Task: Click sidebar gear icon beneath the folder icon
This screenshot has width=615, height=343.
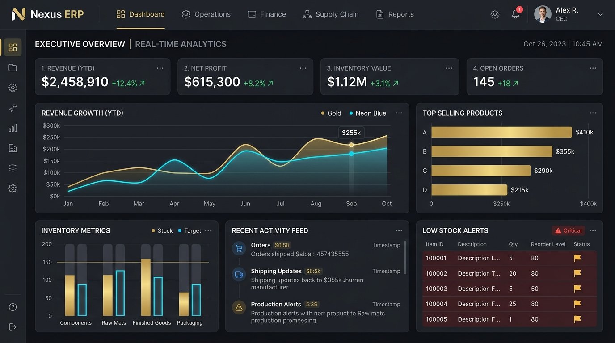Action: tap(13, 88)
